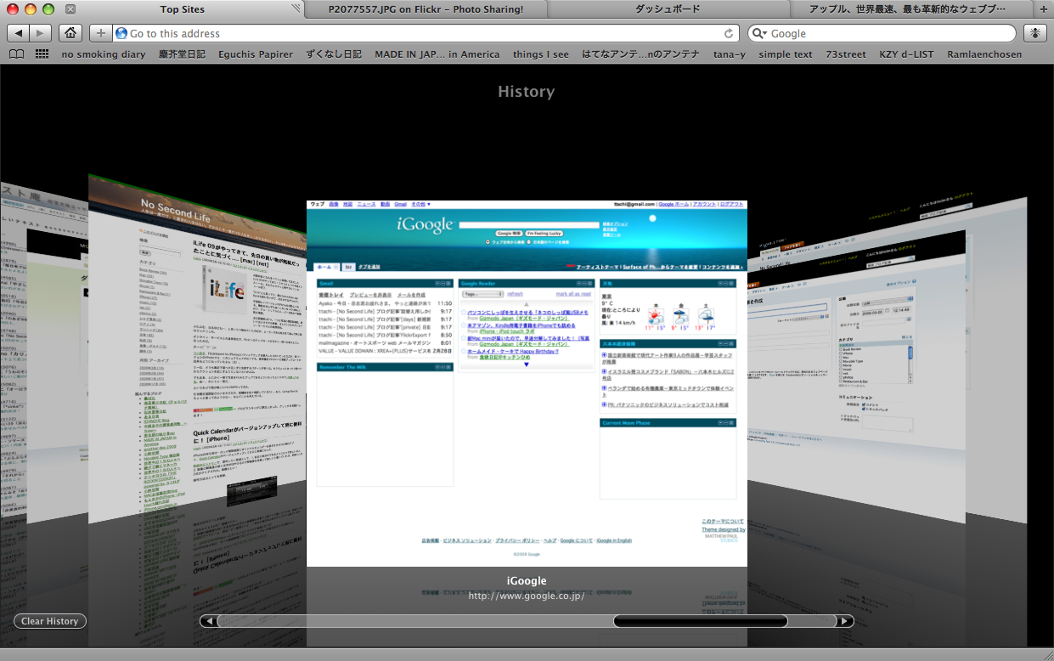Open the KZY d-LIST bookmark

[906, 54]
